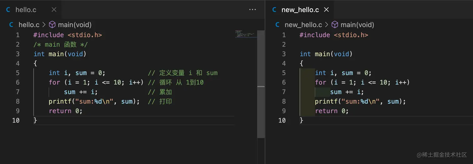Click the opening brace on line 4 of new_hello.c

pyautogui.click(x=302, y=63)
